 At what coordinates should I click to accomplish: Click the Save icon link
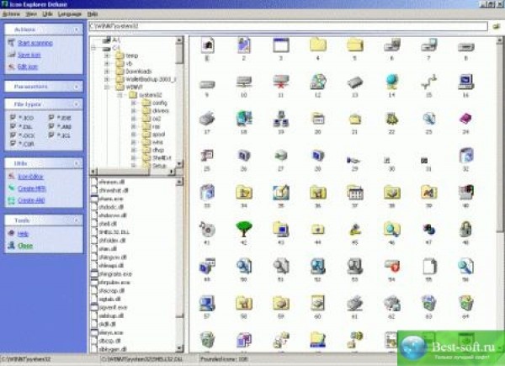point(29,55)
